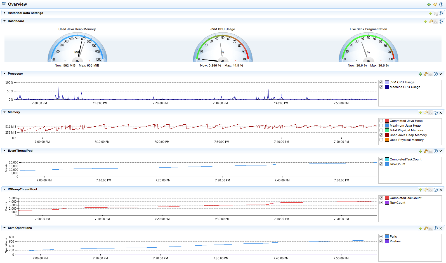The image size is (446, 263).
Task: Add an attribute to the Processor chart
Action: coord(421,74)
